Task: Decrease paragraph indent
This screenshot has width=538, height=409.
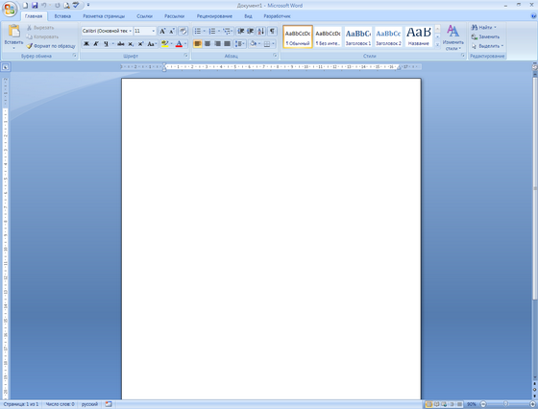Action: [x=241, y=31]
